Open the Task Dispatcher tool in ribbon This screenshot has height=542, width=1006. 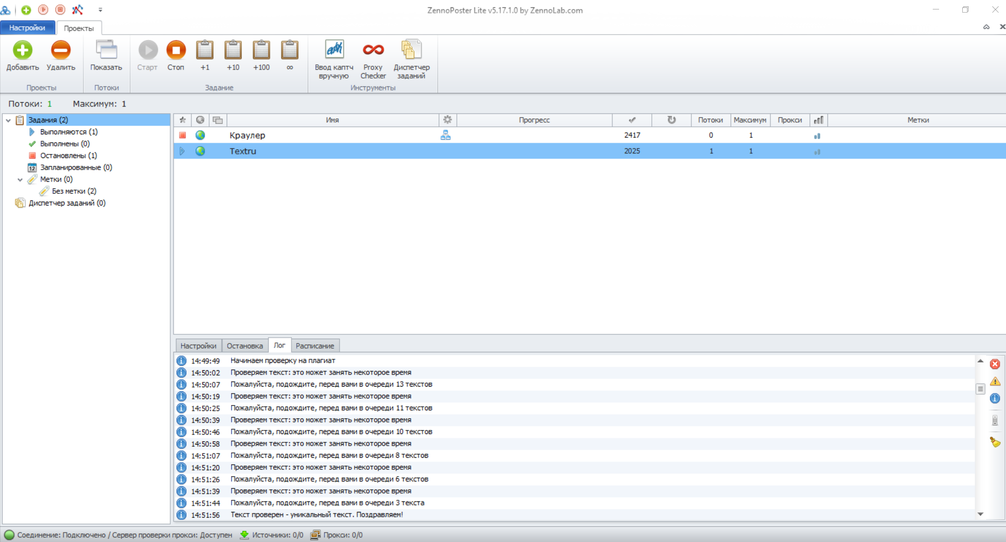click(411, 51)
